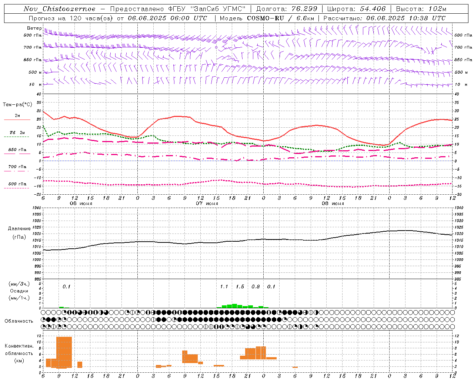Click the '(гПа)' unit label under Давление
Screen dimensions: 474x379
tap(19, 237)
